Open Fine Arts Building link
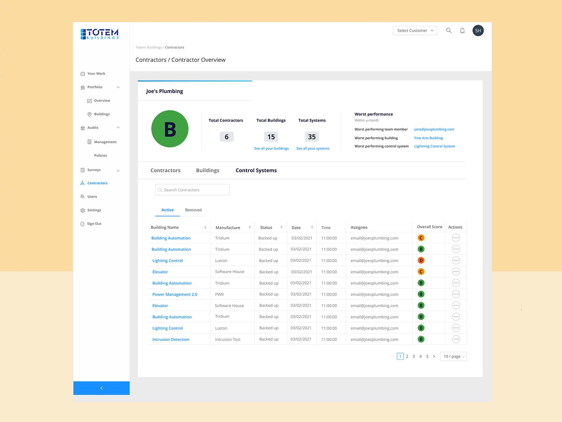 coord(429,138)
